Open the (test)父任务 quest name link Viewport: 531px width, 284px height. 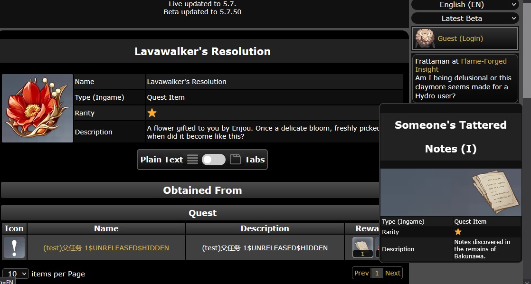106,248
